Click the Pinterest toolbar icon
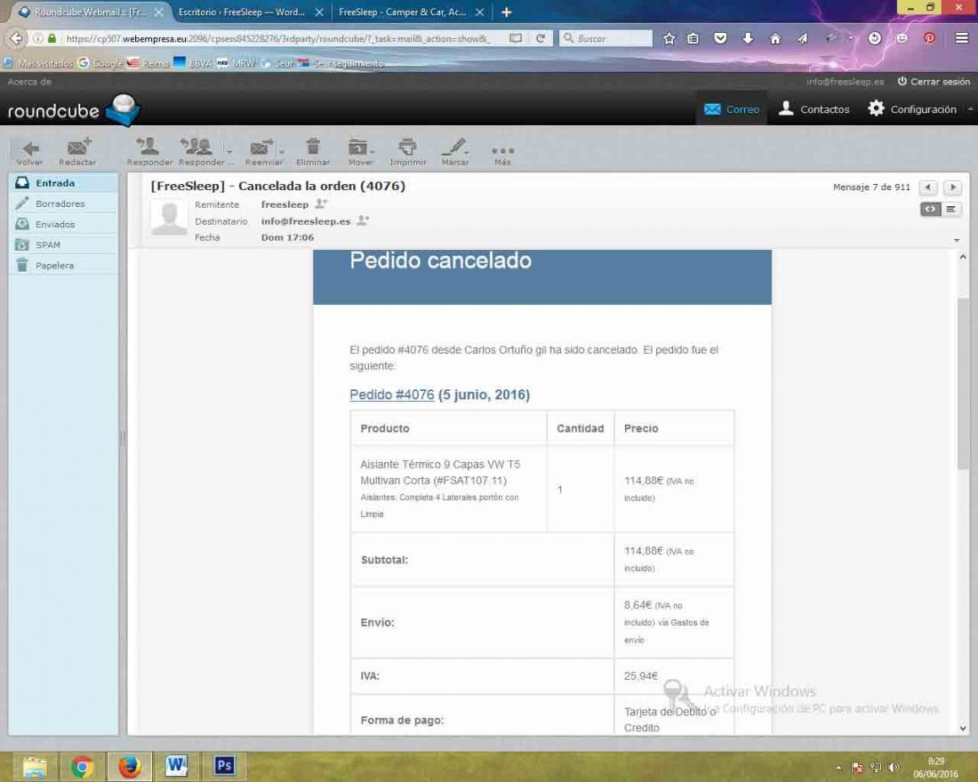 tap(929, 39)
